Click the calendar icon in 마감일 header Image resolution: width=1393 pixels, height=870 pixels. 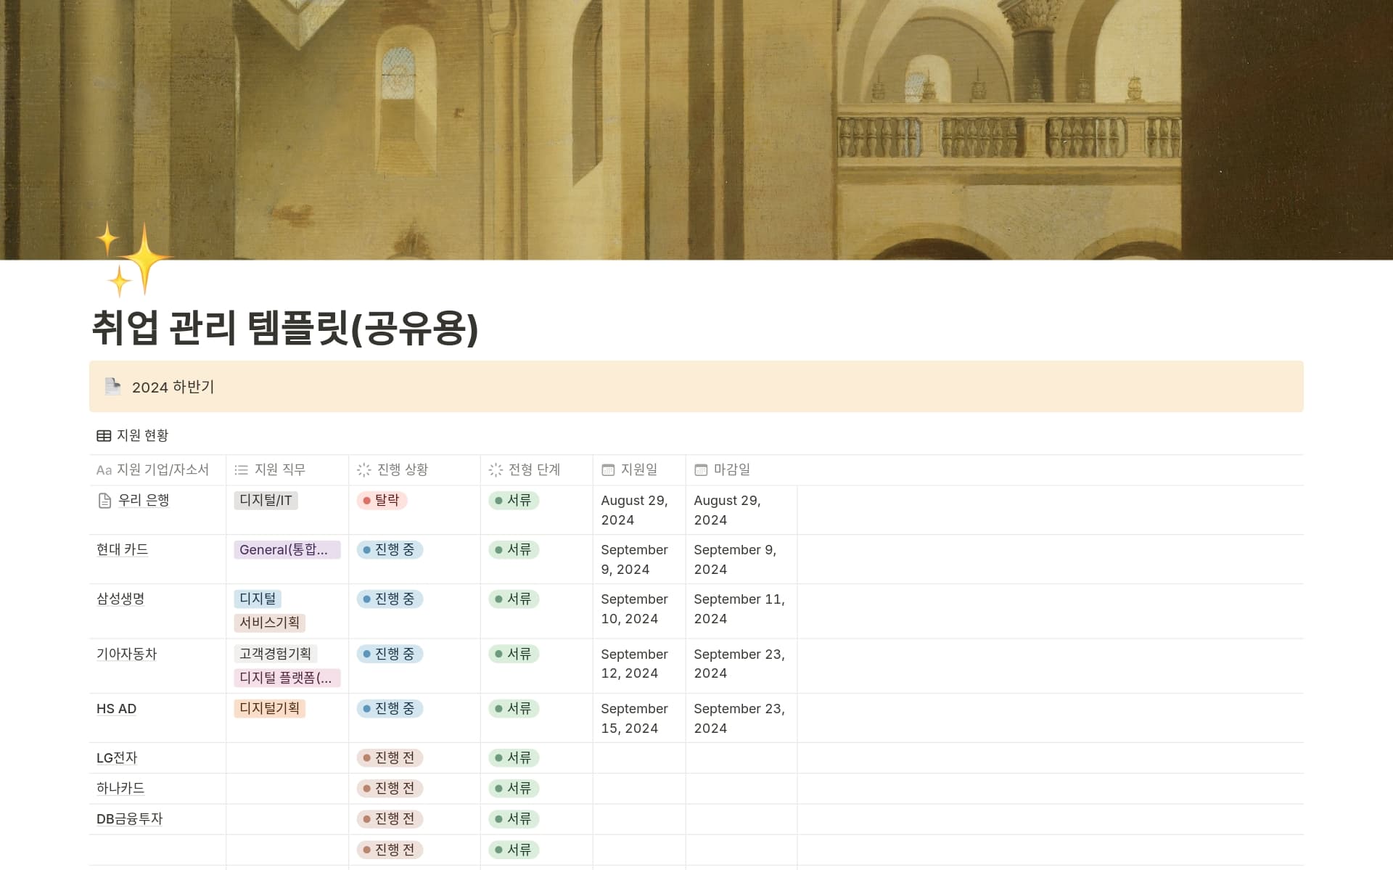(701, 470)
